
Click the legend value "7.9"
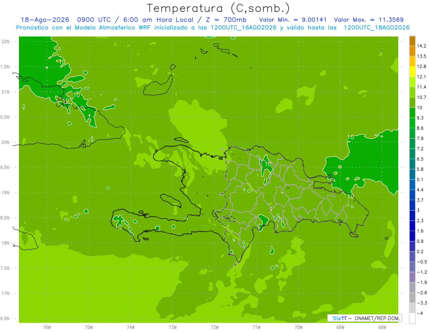click(420, 138)
